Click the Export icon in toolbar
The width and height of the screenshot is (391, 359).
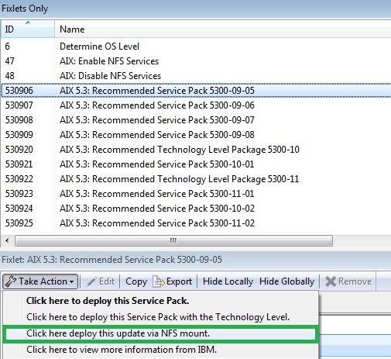point(159,281)
